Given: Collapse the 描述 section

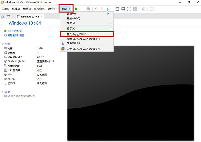Looking at the screenshot, I should point(2,92).
